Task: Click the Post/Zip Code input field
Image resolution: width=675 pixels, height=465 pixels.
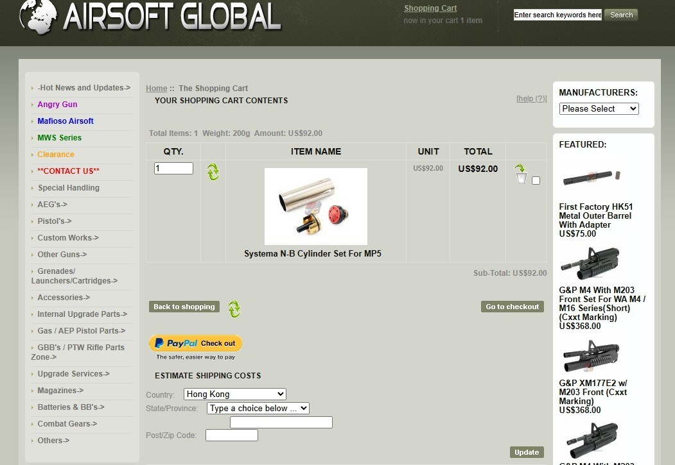Action: (232, 435)
